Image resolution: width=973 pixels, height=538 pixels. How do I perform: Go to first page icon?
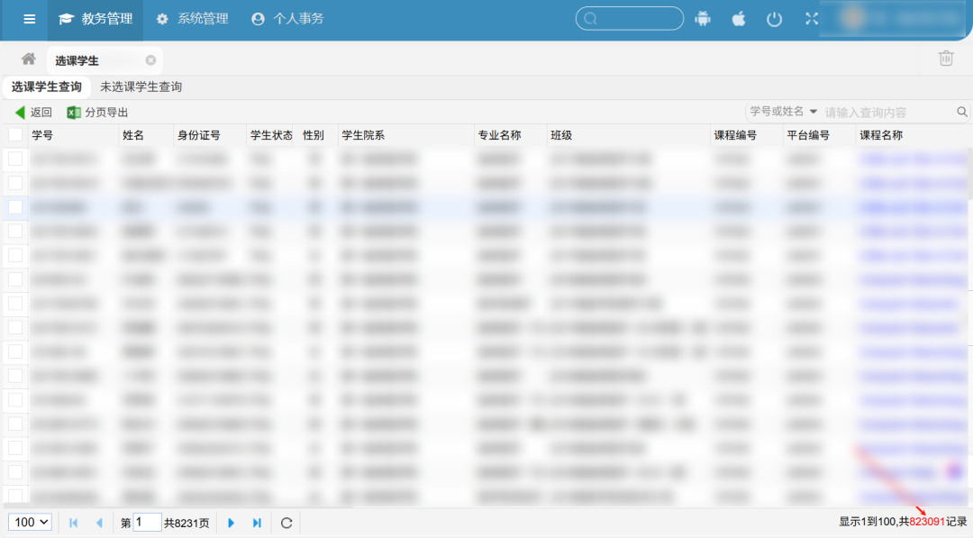(x=73, y=523)
